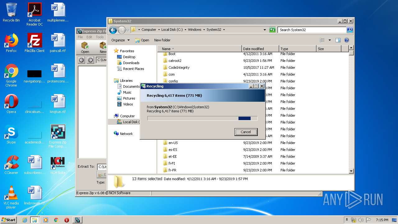Screen dimensions: 398x224
Task: Sort by Type column header
Action: coord(298,49)
